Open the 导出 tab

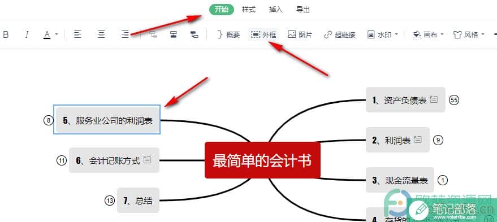(x=302, y=10)
